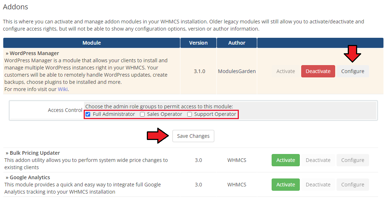Deactivate the WordPress Manager module
The height and width of the screenshot is (199, 386).
point(318,71)
